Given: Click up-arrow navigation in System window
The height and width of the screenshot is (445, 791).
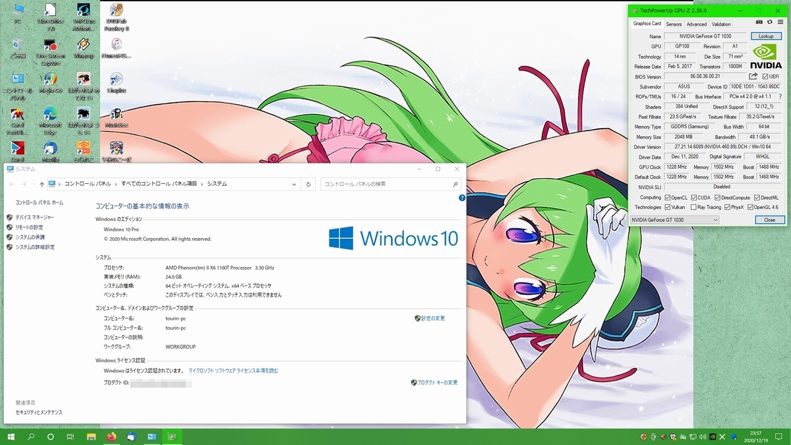Looking at the screenshot, I should [42, 185].
